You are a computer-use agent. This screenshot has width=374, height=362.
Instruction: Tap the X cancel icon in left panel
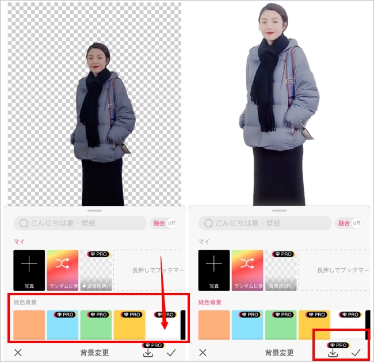click(x=18, y=352)
